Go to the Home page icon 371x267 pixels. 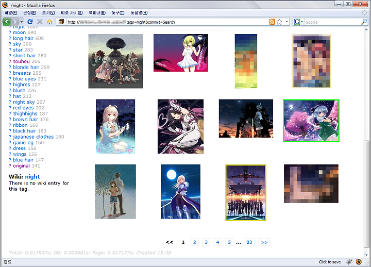click(49, 22)
